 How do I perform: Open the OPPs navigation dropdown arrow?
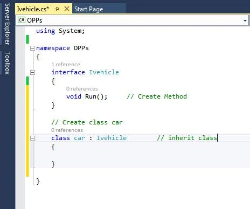[245, 20]
